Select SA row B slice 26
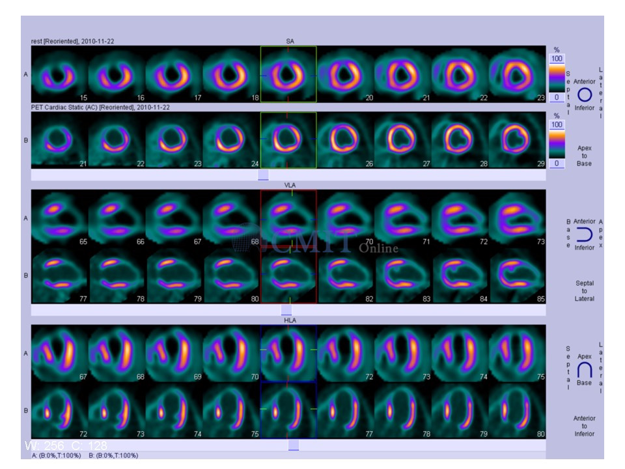 346,140
